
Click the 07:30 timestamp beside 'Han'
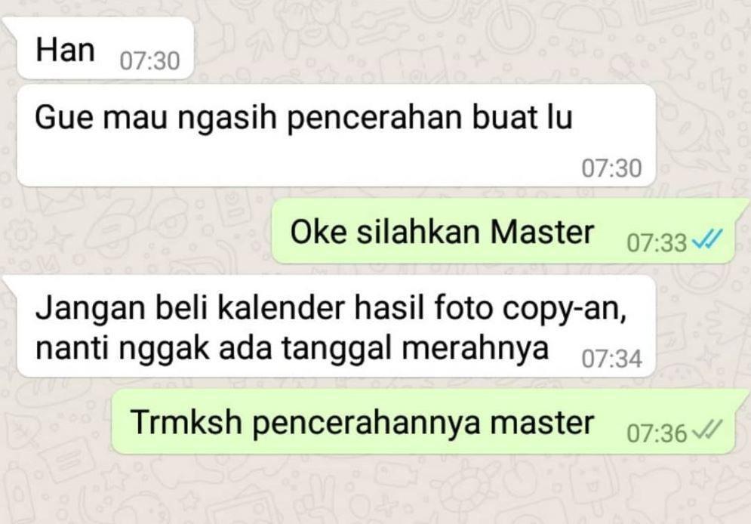[149, 61]
